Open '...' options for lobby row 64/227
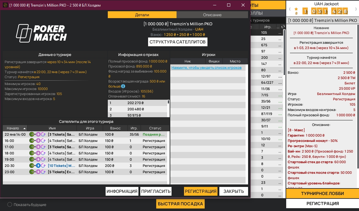The image size is (359, 211). point(280,83)
